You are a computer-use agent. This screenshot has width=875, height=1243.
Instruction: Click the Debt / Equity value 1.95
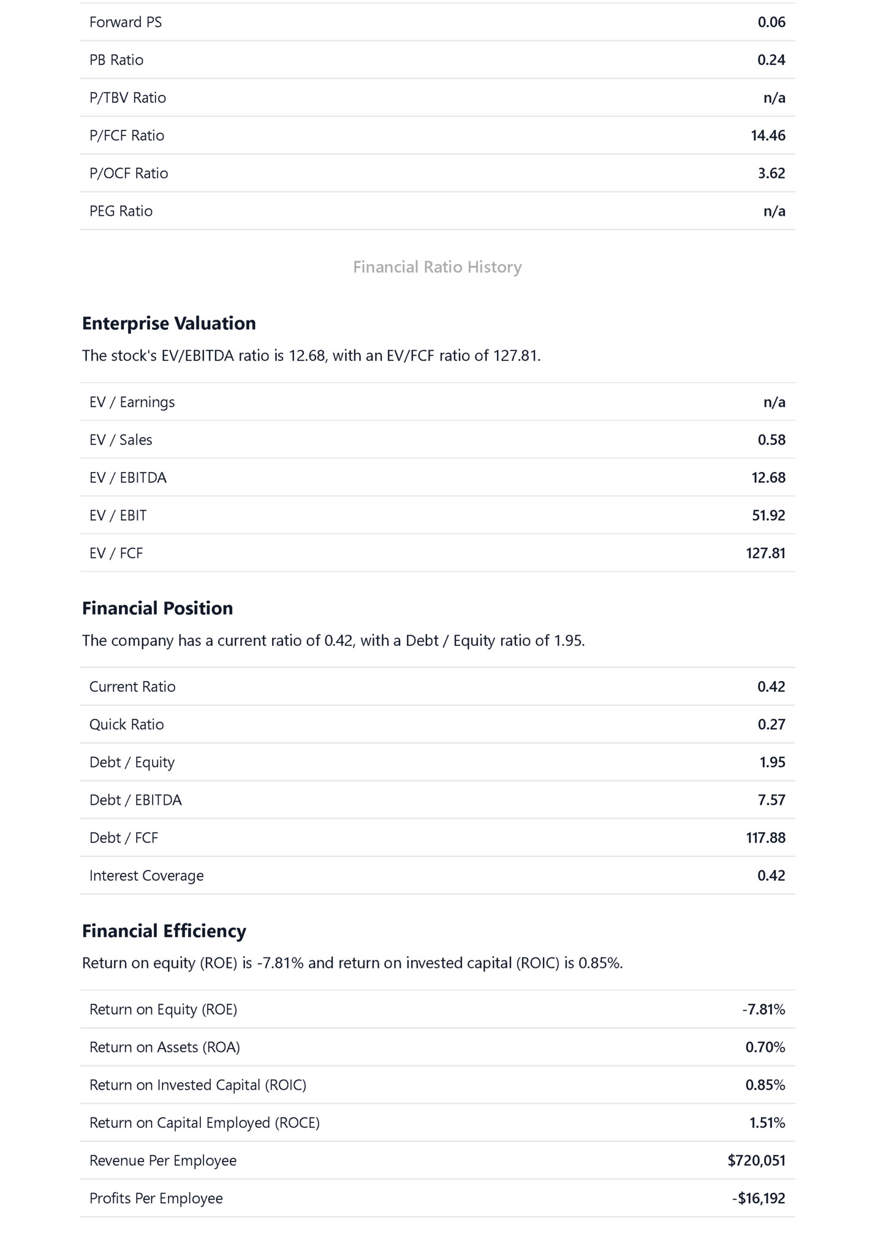[x=772, y=762]
